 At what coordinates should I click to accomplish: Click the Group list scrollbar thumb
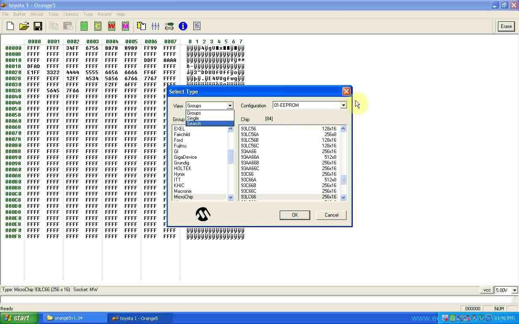click(231, 156)
